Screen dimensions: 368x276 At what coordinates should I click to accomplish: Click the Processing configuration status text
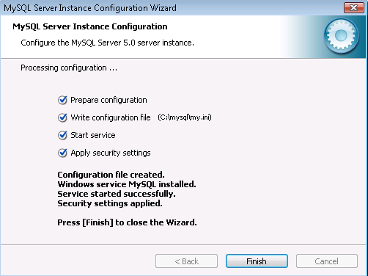pos(69,68)
